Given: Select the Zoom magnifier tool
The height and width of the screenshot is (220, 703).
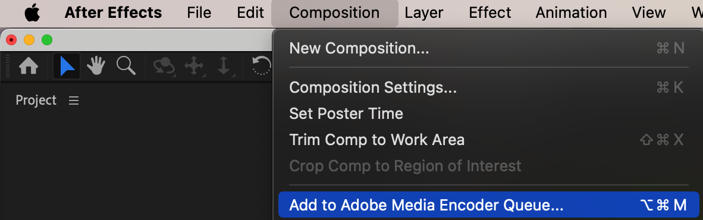Looking at the screenshot, I should coord(126,66).
